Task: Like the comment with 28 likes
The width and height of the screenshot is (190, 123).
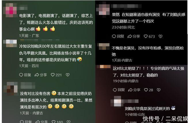Action: click(x=149, y=90)
